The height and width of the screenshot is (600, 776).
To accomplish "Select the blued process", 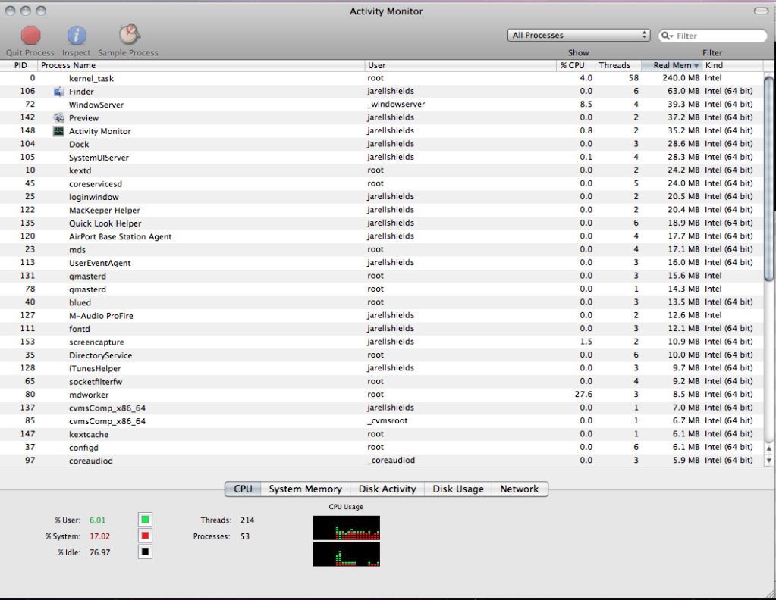I will (x=382, y=302).
